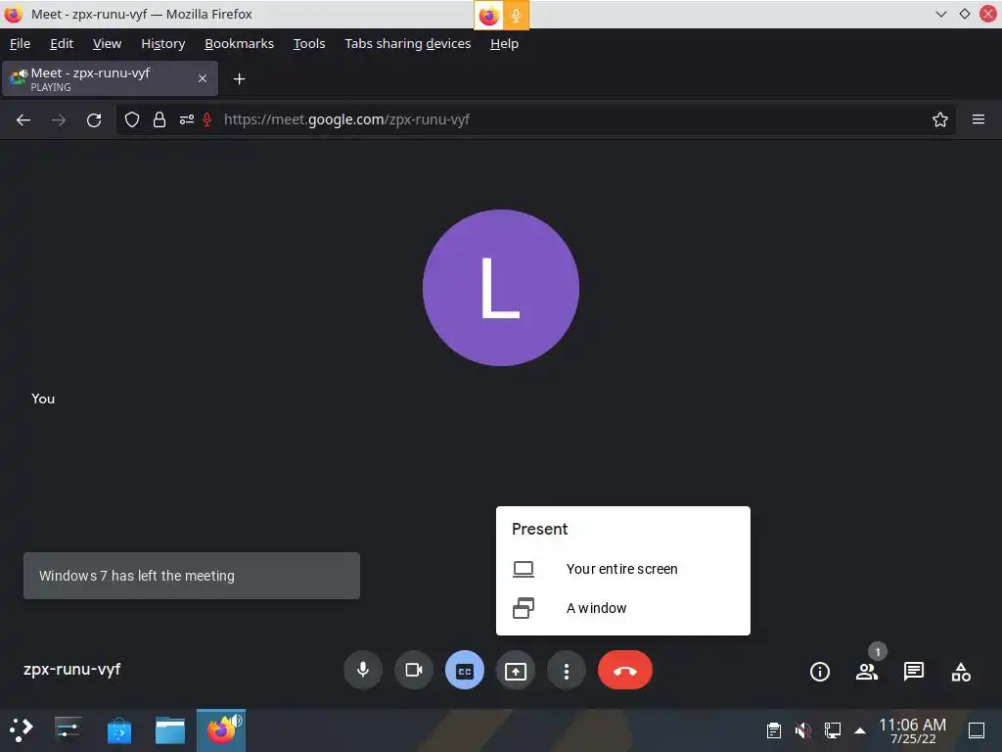Click the meeting code zpx-runu-vyf text
The height and width of the screenshot is (752, 1002).
(72, 670)
